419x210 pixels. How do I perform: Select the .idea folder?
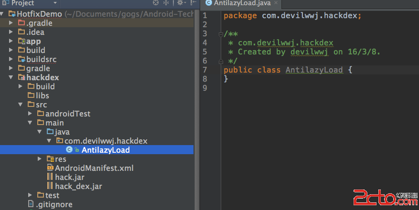(x=35, y=32)
